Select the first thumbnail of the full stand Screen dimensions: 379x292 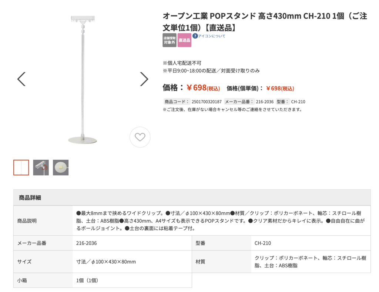[x=21, y=167]
